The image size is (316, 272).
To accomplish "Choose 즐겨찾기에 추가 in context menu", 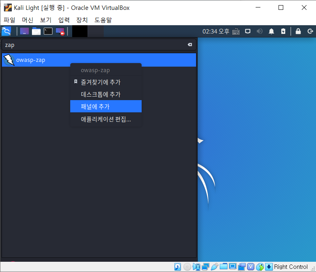I will point(106,82).
